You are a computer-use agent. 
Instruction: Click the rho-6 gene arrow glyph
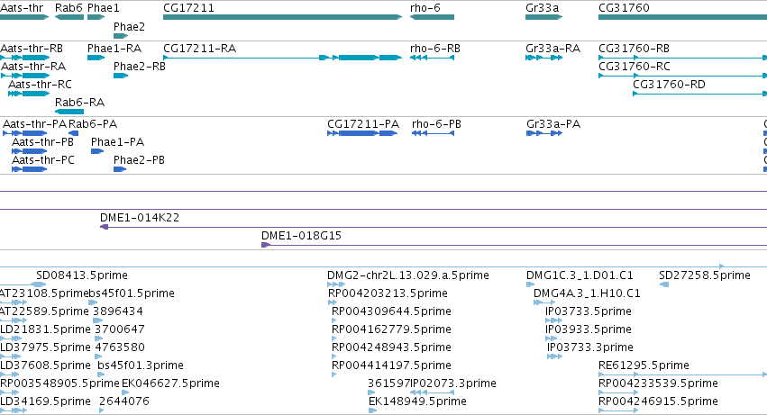[432, 17]
